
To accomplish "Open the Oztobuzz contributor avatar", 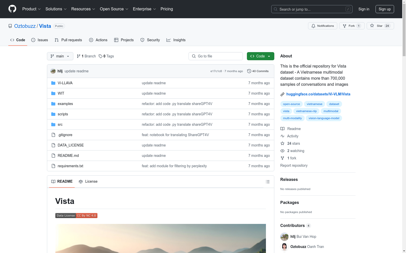I will click(x=284, y=247).
